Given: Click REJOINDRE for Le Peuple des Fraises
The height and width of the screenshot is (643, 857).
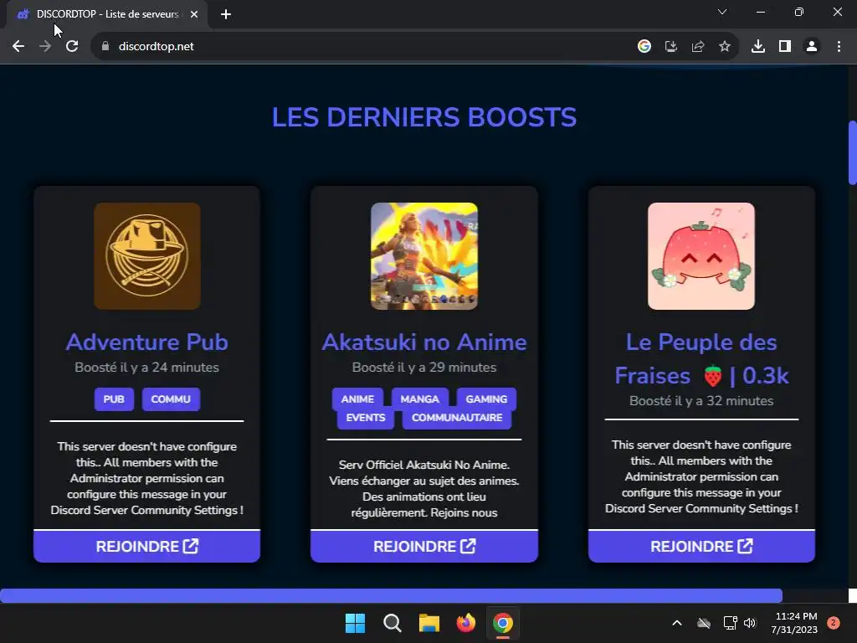Looking at the screenshot, I should [x=701, y=546].
